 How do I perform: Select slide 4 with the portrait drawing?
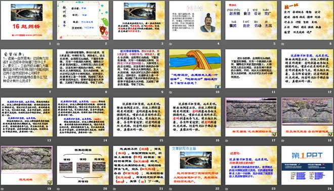point(195,20)
